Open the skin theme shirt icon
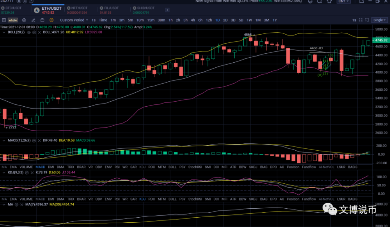390x227 pixels. point(329,2)
